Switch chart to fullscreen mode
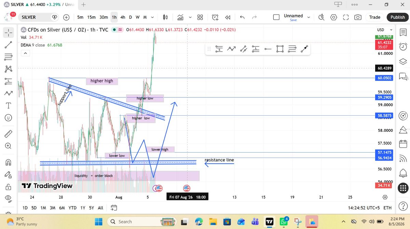Screen dimensions: 410x229 point(346,17)
